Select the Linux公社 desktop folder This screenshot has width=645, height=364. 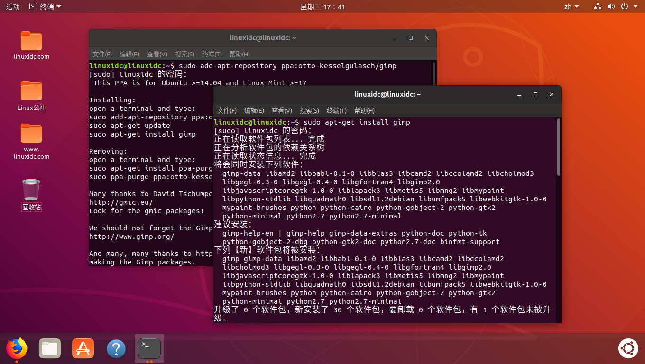31,96
